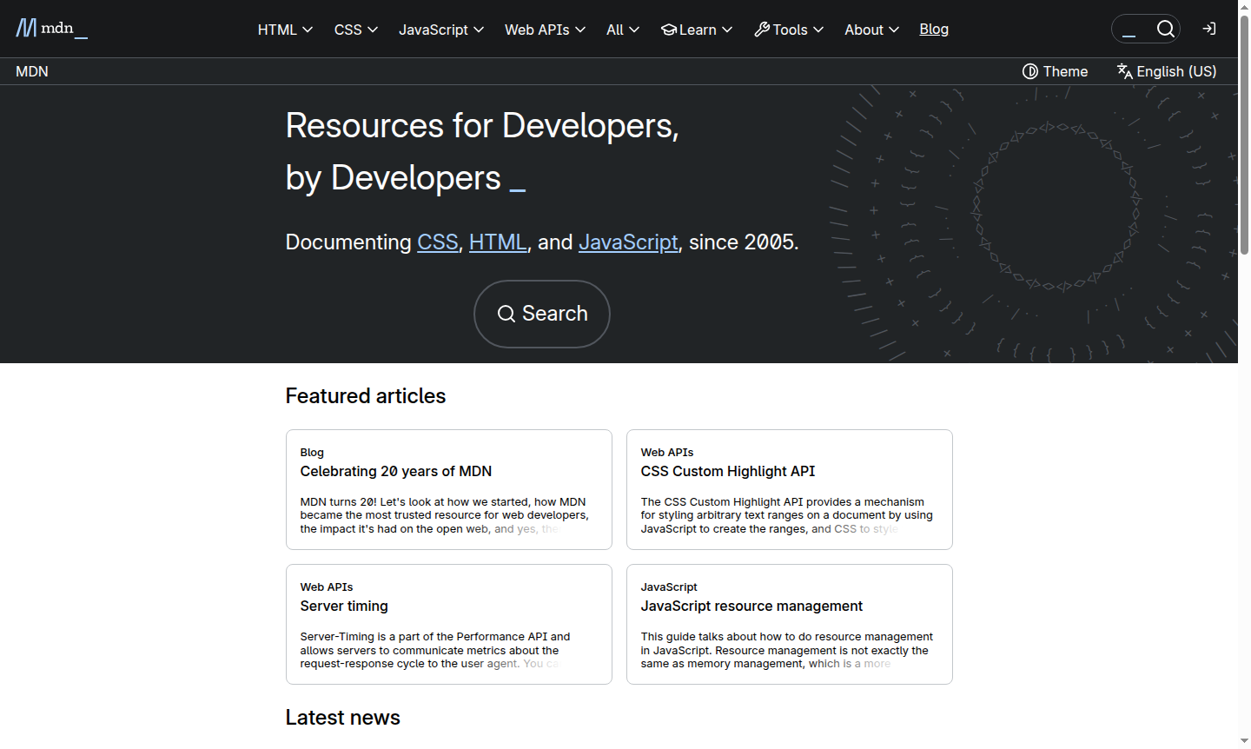This screenshot has width=1251, height=749.
Task: Click the sign-in icon at top right
Action: point(1208,29)
